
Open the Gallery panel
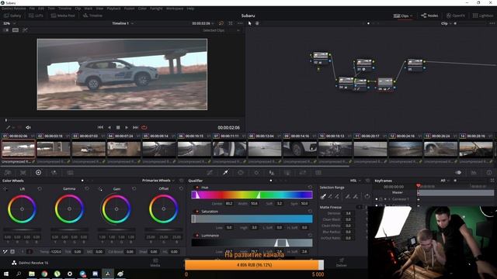coord(12,15)
